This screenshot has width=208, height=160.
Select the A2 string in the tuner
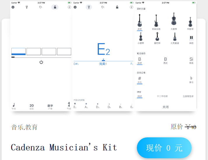coord(86,106)
